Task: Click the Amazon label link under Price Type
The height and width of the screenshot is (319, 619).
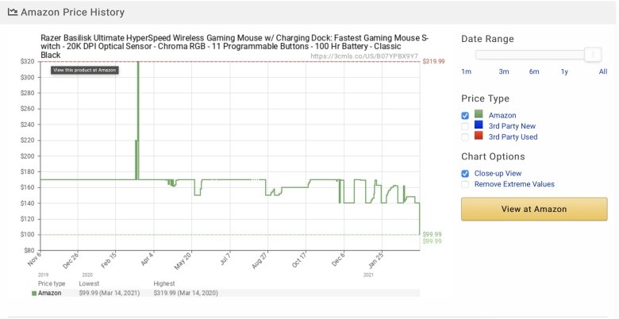Action: pos(502,115)
